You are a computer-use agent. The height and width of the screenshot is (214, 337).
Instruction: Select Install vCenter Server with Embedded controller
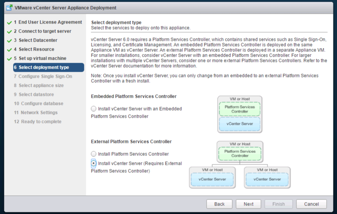pos(93,109)
